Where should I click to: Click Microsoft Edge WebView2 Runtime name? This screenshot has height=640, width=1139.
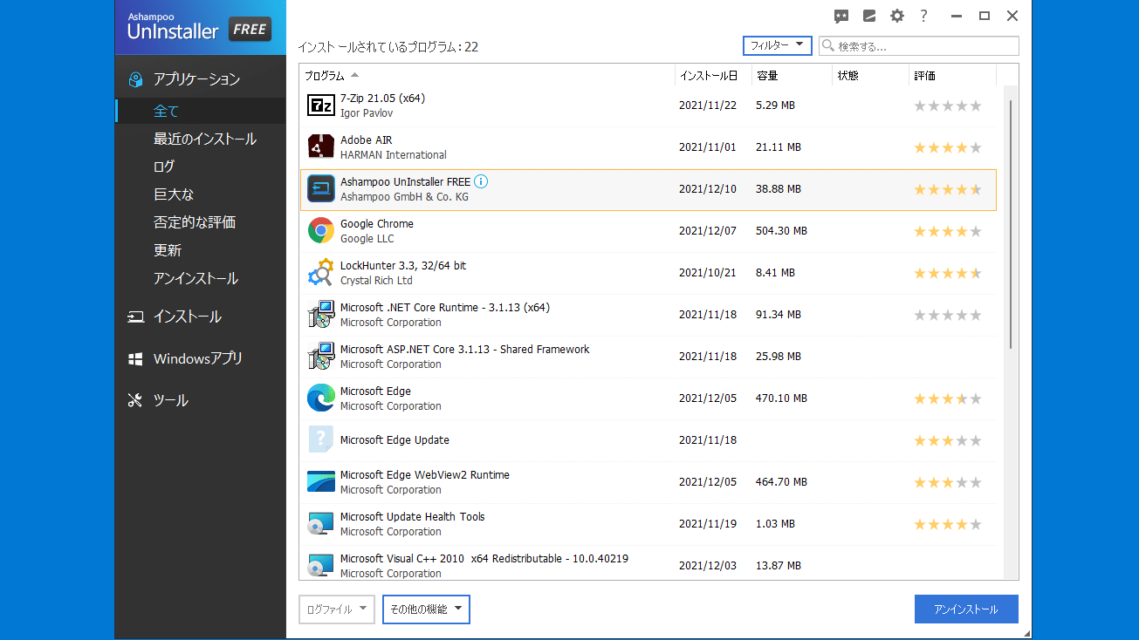pos(425,475)
